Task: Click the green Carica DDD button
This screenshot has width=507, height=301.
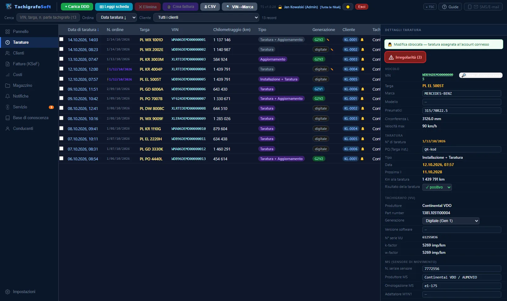Action: pos(77,7)
